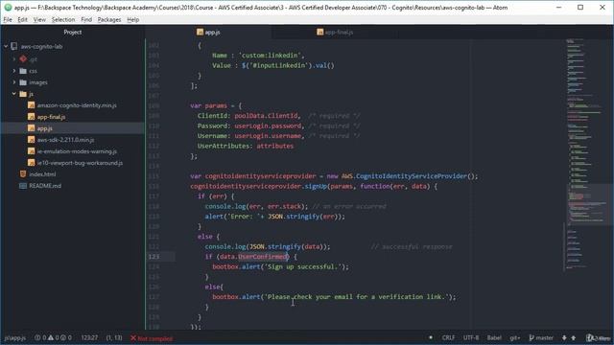This screenshot has width=614, height=345.
Task: Open the Edit menu
Action: (x=22, y=19)
